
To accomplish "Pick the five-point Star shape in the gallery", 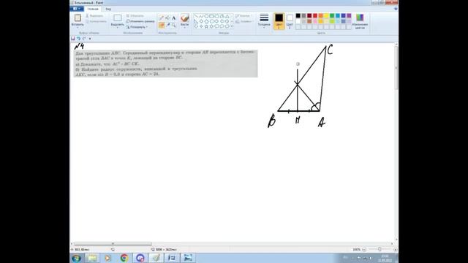I will coord(206,26).
